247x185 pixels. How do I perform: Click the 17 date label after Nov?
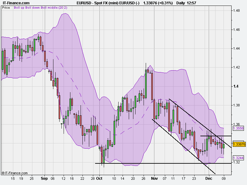pos(183,179)
